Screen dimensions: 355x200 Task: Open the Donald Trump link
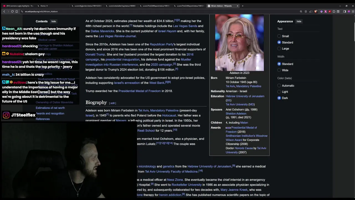95,54
